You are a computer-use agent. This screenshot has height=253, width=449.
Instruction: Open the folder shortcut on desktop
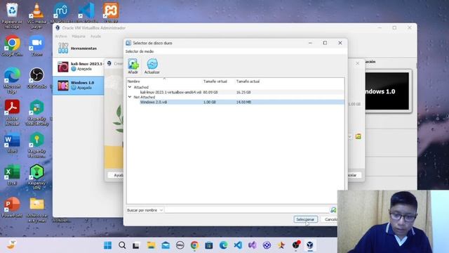point(36,210)
